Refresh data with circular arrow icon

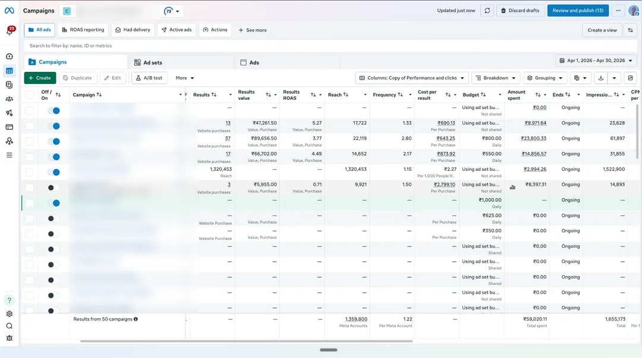point(487,11)
